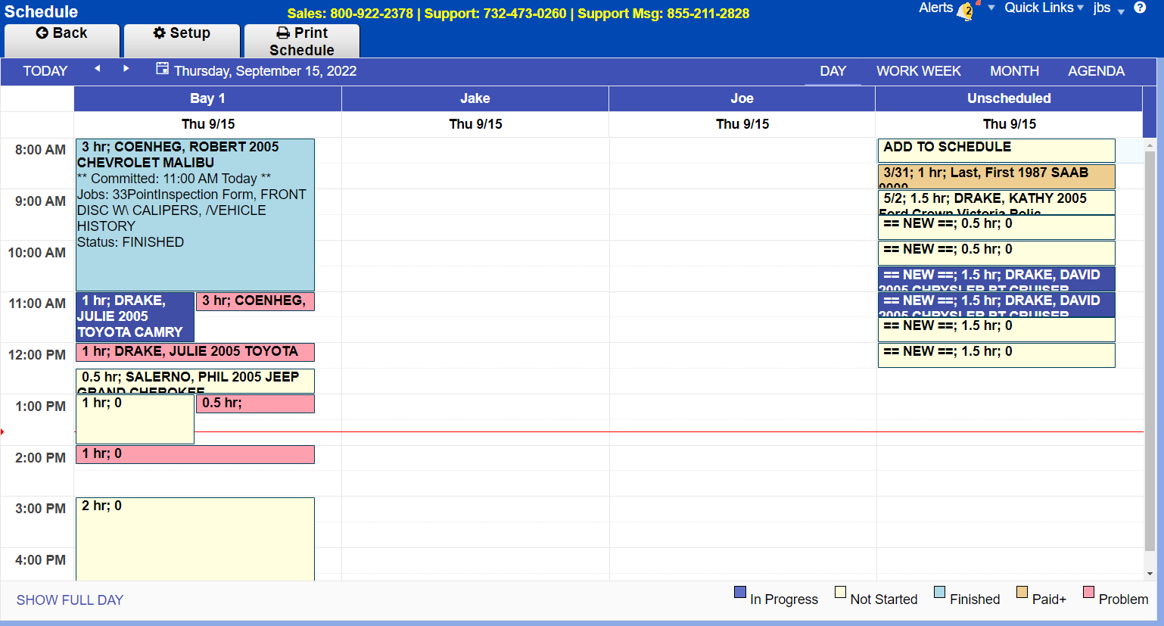Open the pink 1 hr appointment at 2 PM
Image resolution: width=1164 pixels, height=626 pixels.
(195, 454)
